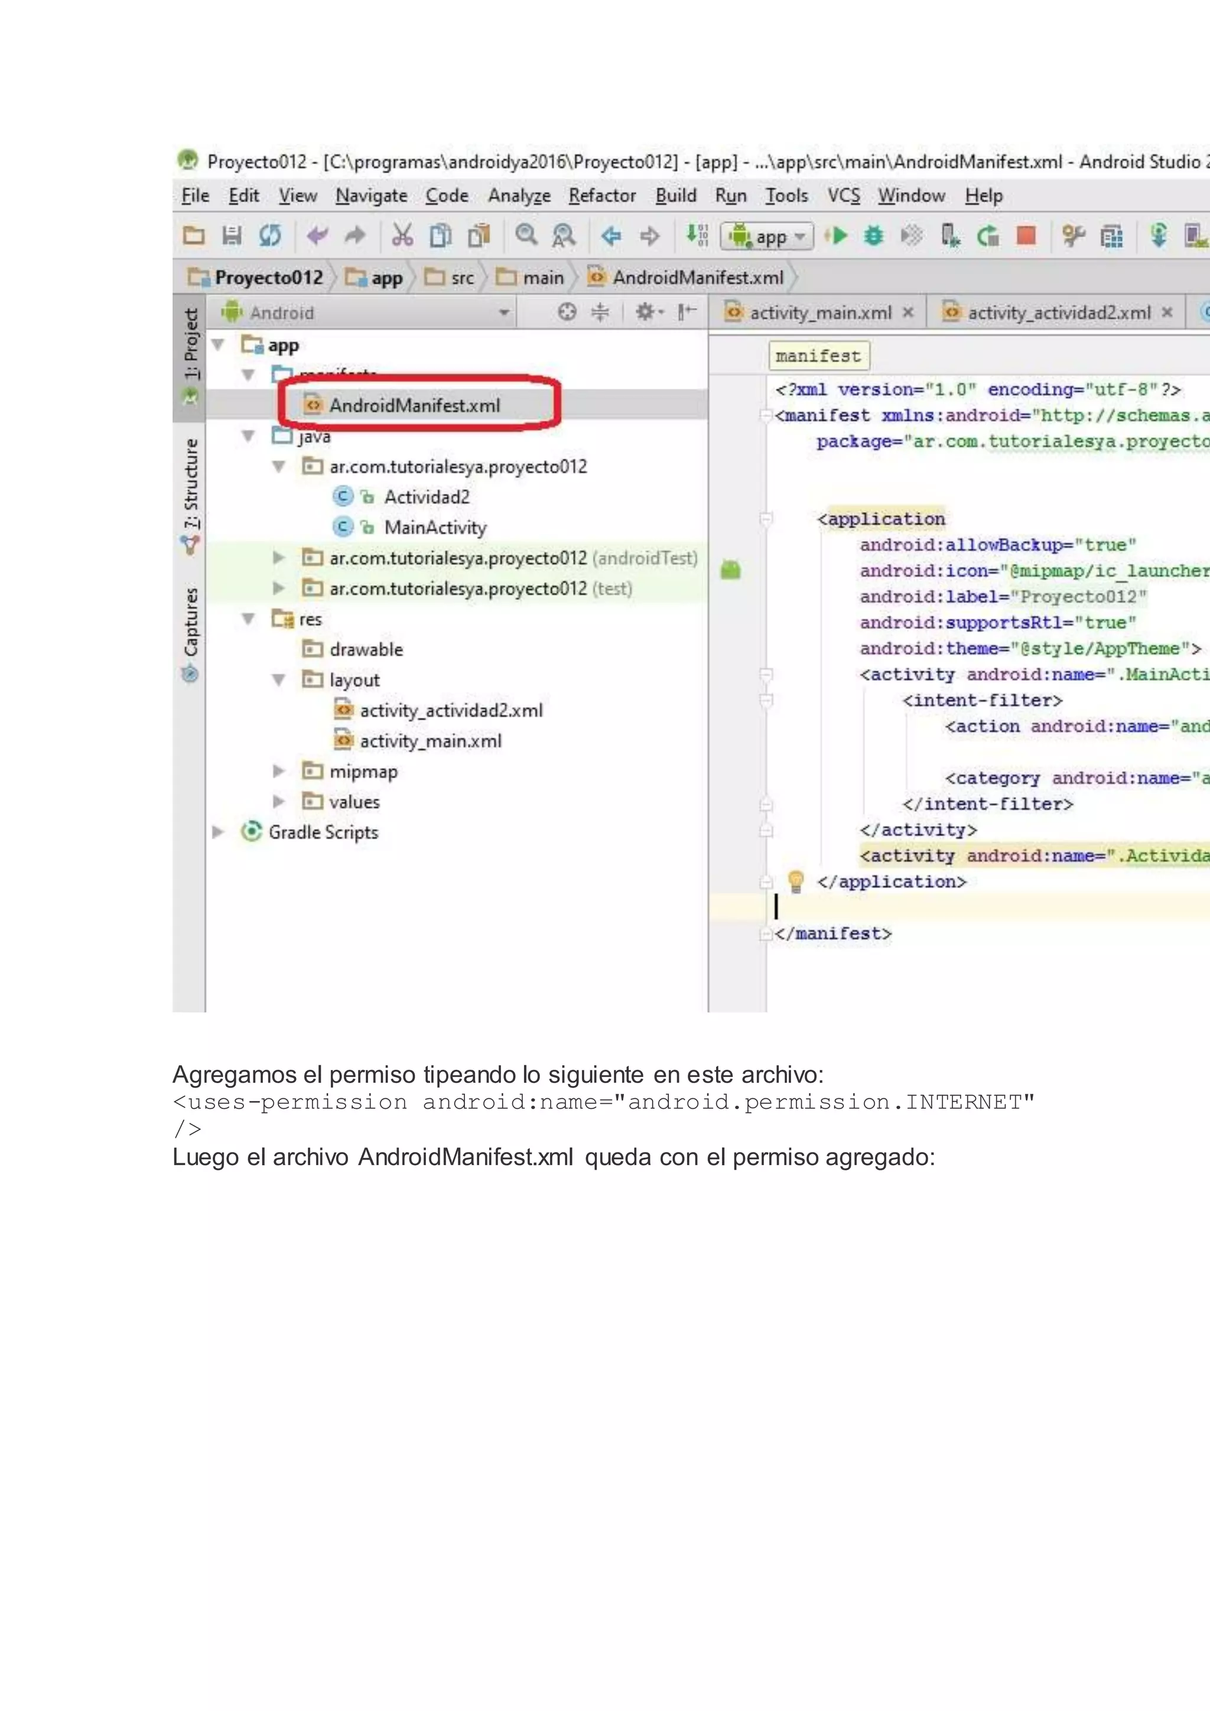Navigate Back with blue left arrow
This screenshot has width=1210, height=1711.
[611, 236]
